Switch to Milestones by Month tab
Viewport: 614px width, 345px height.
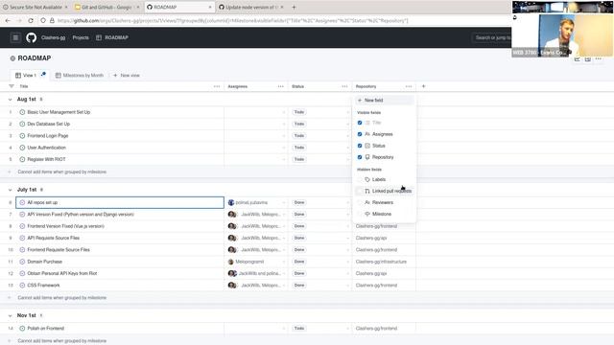[80, 75]
